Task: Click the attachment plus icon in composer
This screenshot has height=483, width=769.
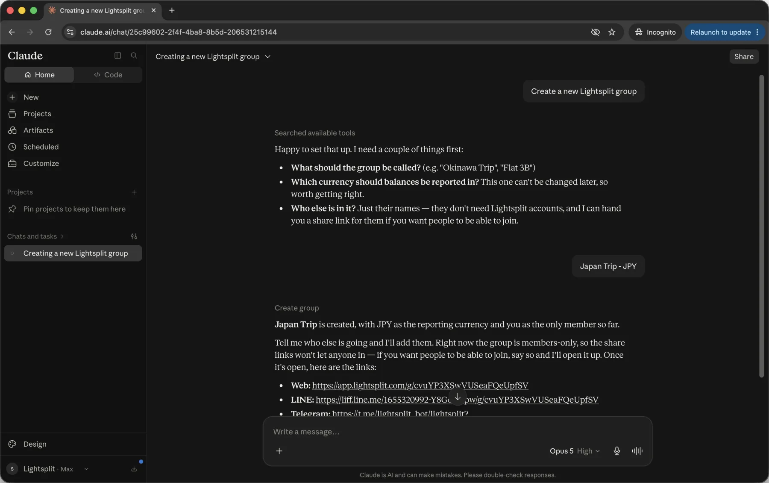Action: coord(279,451)
